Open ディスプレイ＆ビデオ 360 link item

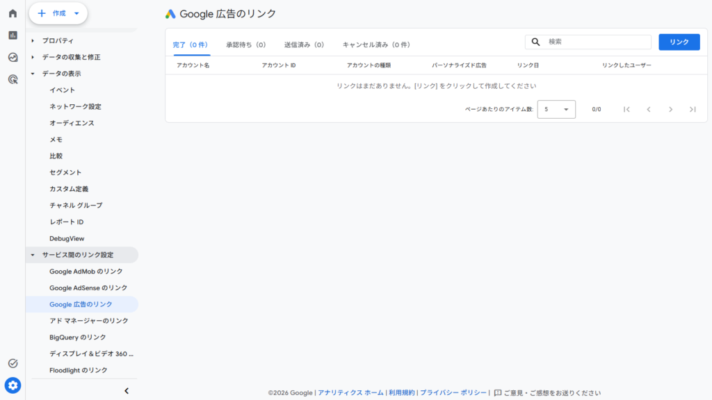pyautogui.click(x=91, y=353)
